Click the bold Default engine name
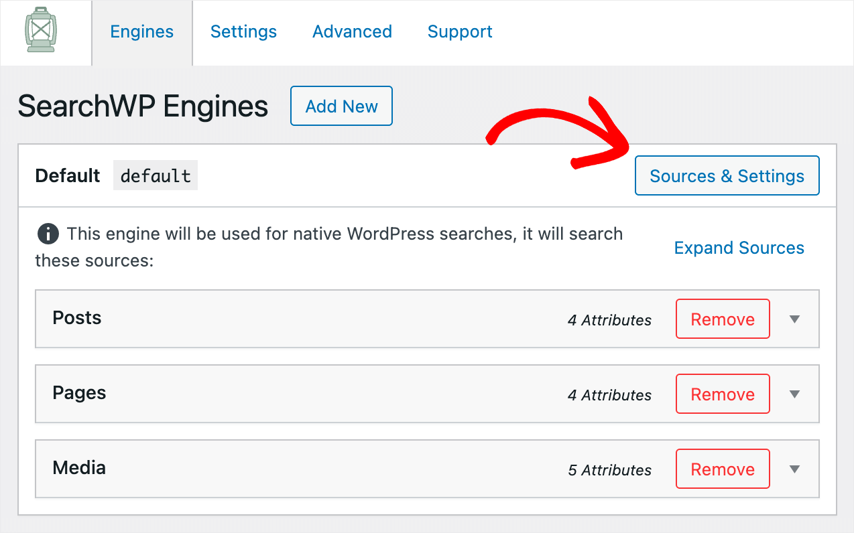Viewport: 854px width, 533px height. click(x=67, y=175)
